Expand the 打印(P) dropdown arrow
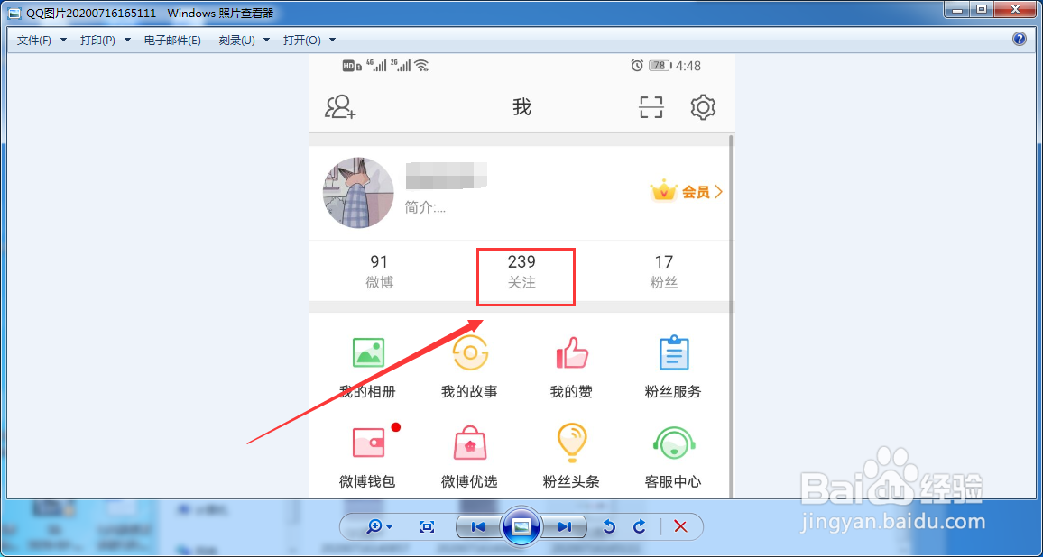Screen dimensions: 1043x557 [128, 41]
